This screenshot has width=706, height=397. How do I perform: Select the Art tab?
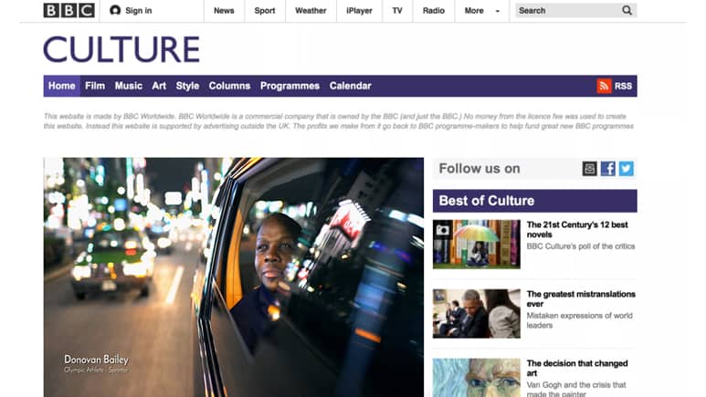tap(159, 86)
